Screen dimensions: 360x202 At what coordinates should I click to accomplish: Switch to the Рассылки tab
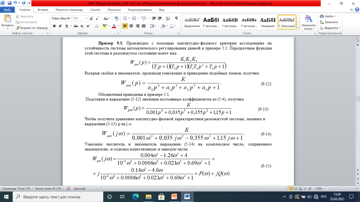point(114,10)
